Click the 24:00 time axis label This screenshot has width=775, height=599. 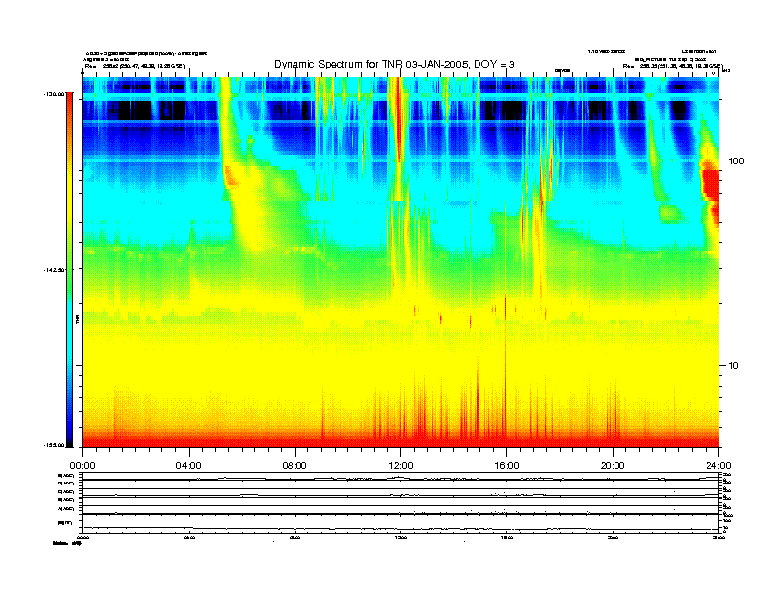pos(719,466)
